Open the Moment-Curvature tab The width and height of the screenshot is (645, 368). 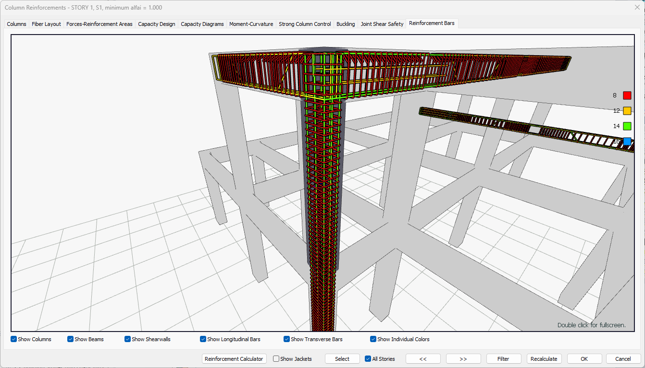(251, 24)
